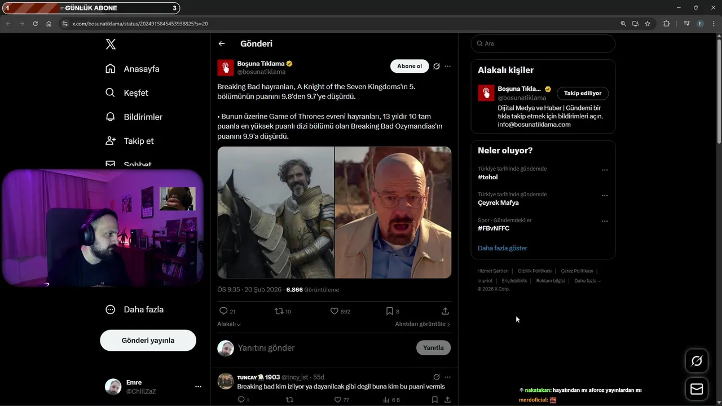The image size is (722, 406).
Task: Open browser extensions puzzle icon
Action: point(667,24)
